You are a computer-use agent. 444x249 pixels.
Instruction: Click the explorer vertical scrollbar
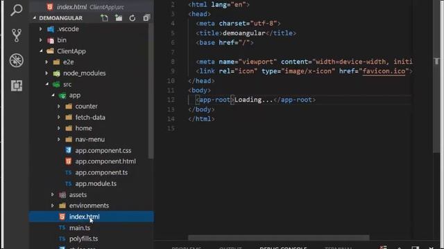[x=151, y=91]
